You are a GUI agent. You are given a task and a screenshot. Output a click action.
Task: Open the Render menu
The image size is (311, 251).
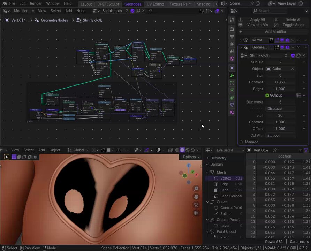click(36, 3)
